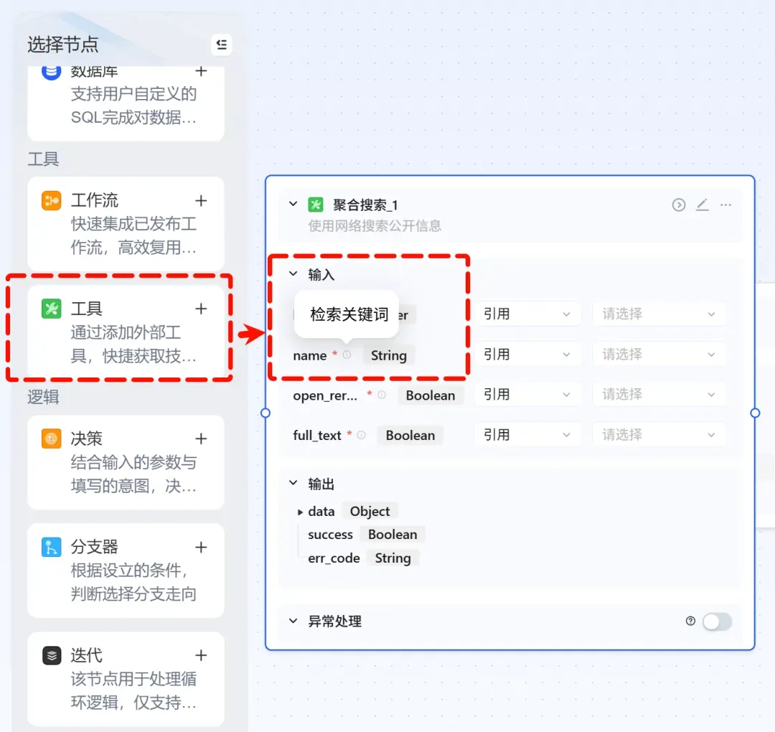Click the 工具 category heading above 工作流
The width and height of the screenshot is (775, 732).
click(44, 159)
